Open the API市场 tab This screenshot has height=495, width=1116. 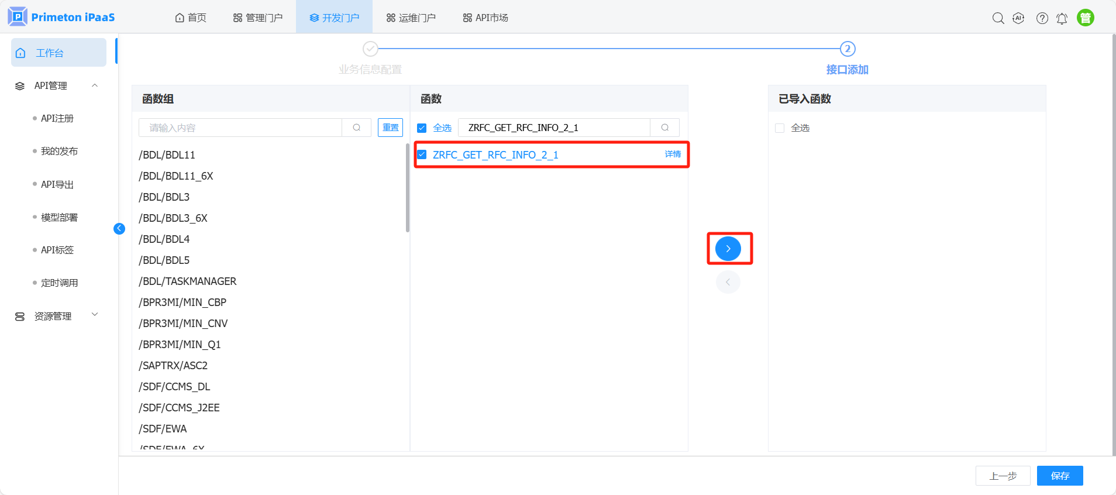click(x=485, y=18)
